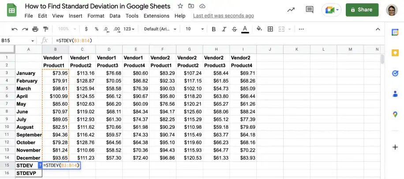Open comment history icon
This screenshot has width=404, height=179.
point(310,10)
